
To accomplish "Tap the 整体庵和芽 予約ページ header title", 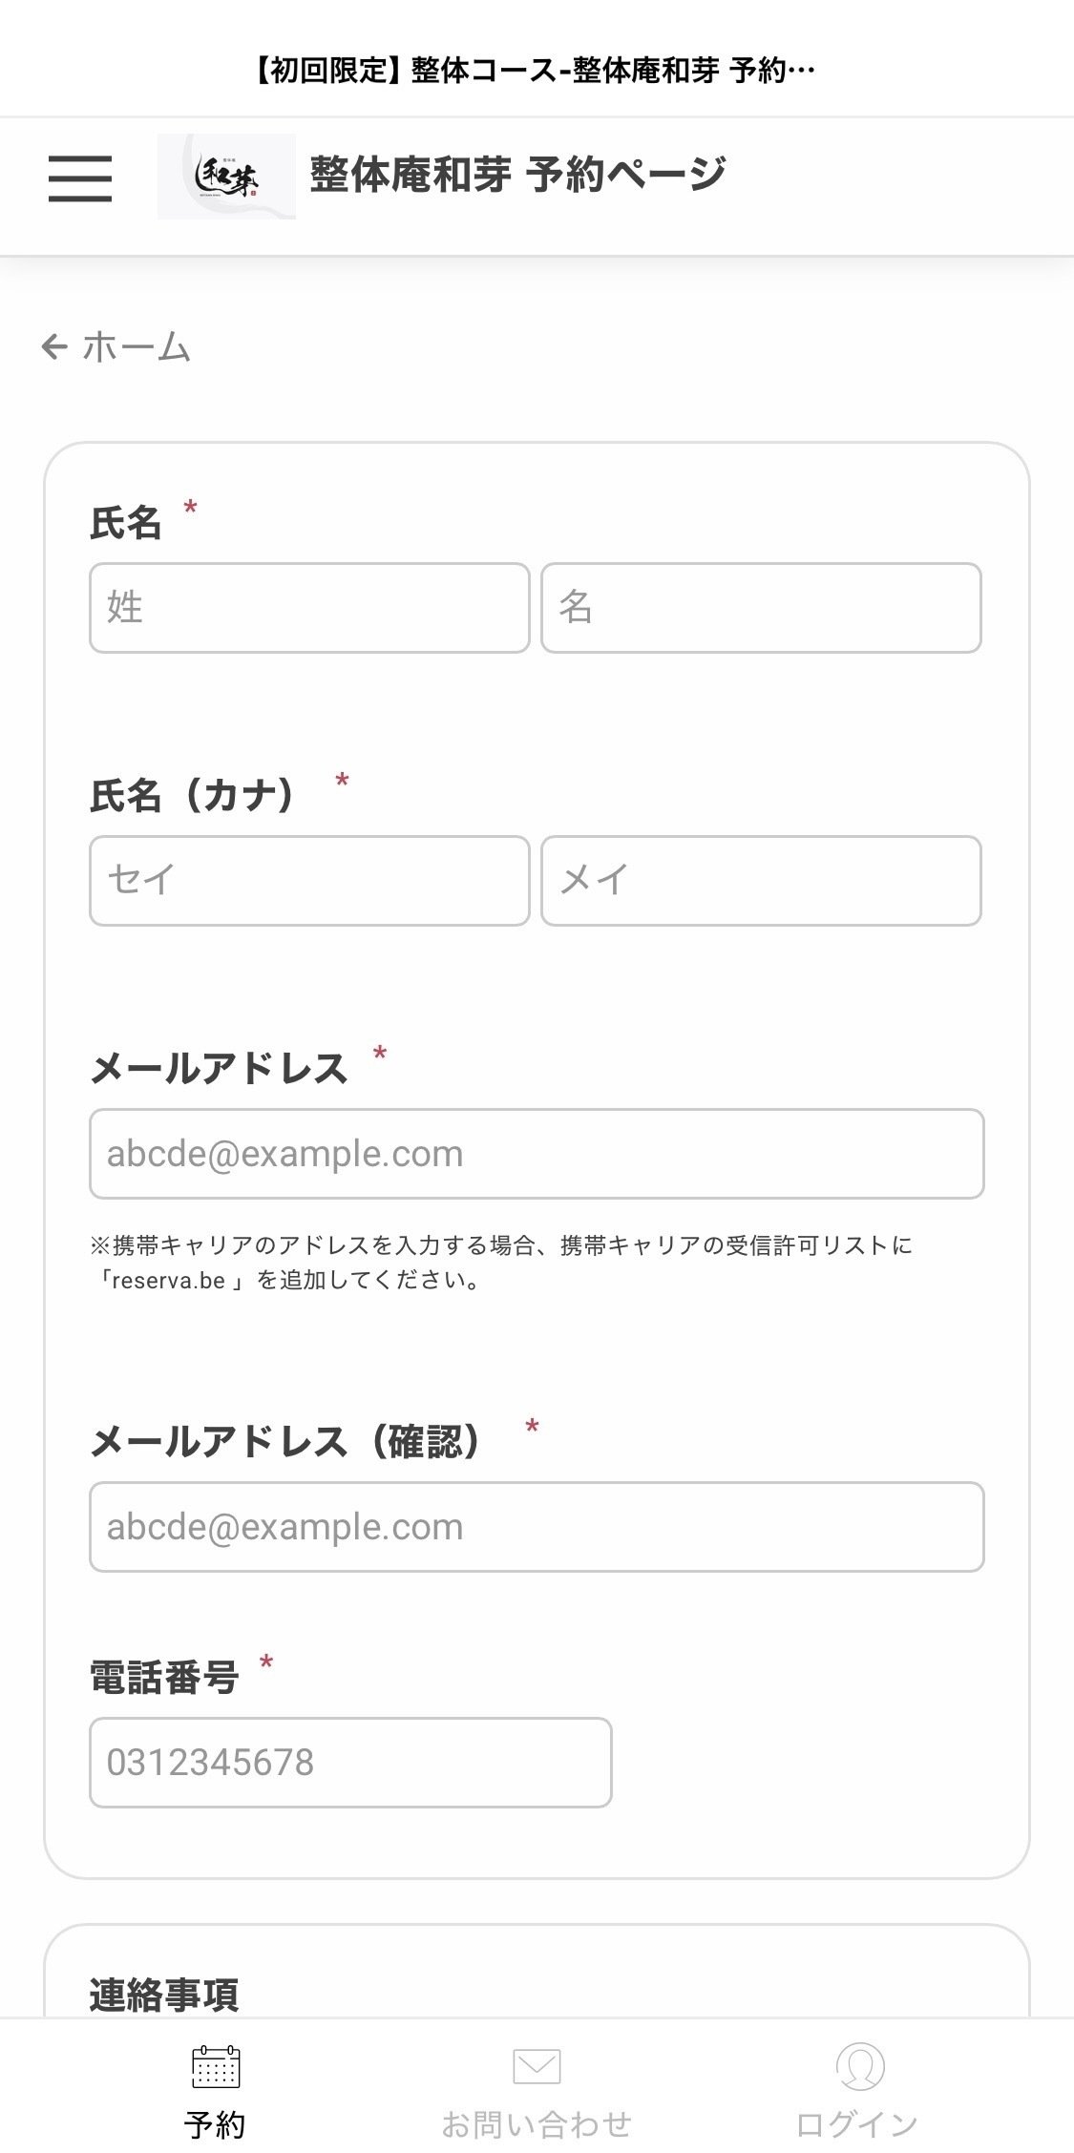I will (517, 176).
